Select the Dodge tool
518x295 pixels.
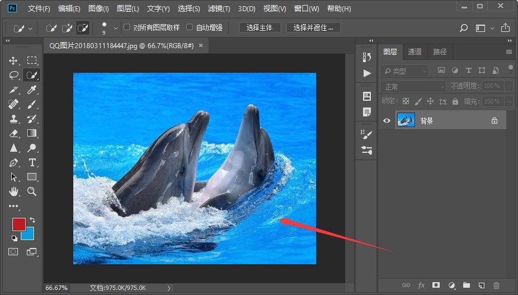[32, 148]
